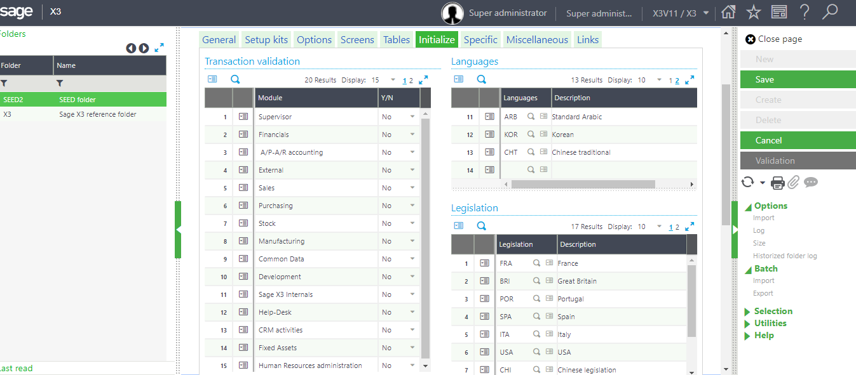The height and width of the screenshot is (375, 856).
Task: Select the SEED2 folder row
Action: pyautogui.click(x=64, y=100)
